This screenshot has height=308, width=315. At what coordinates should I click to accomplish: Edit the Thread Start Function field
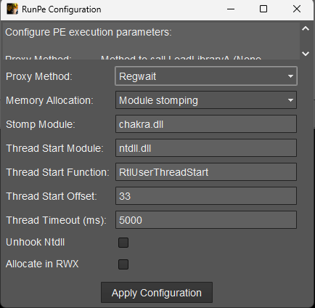click(x=206, y=172)
